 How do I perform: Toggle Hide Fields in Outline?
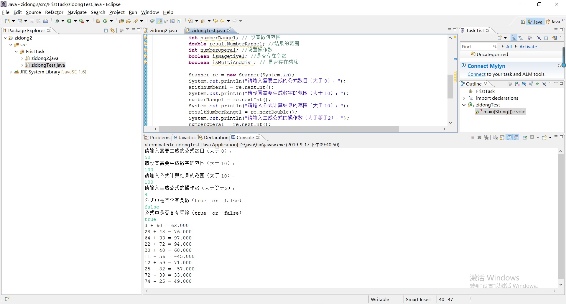tap(524, 84)
